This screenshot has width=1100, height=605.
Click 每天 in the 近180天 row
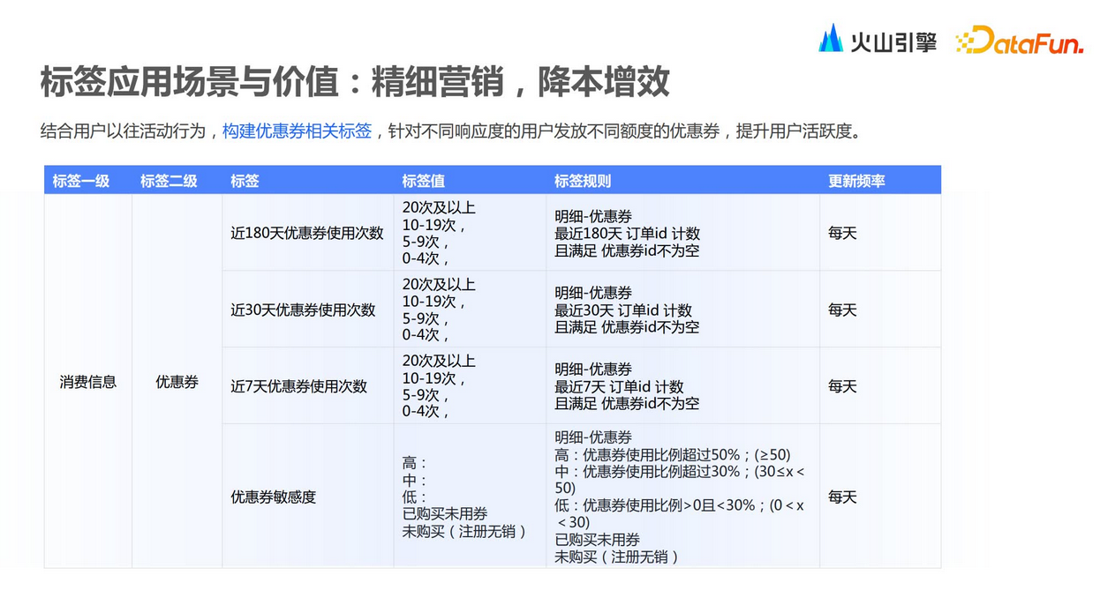pyautogui.click(x=842, y=234)
